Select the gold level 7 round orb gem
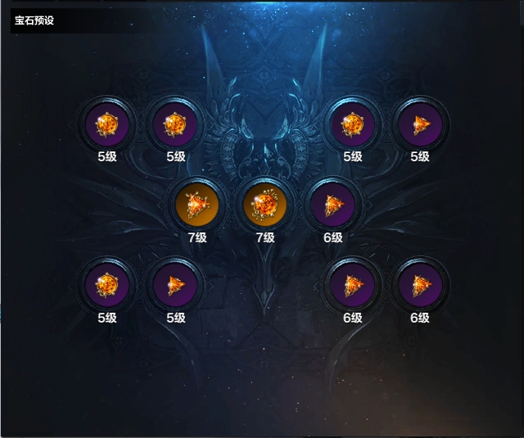The image size is (524, 438). pos(265,205)
